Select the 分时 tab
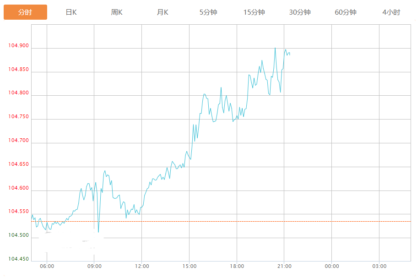Viewport: 417px width, 278px height. point(25,12)
